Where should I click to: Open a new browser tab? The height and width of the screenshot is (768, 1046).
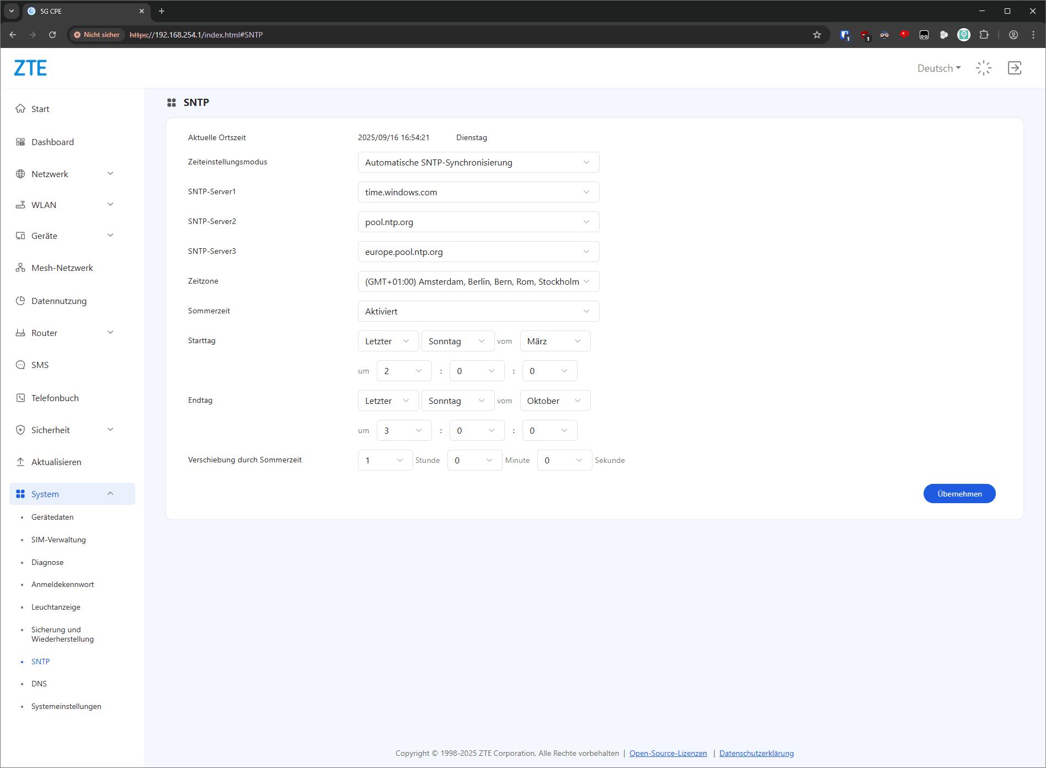pyautogui.click(x=162, y=11)
